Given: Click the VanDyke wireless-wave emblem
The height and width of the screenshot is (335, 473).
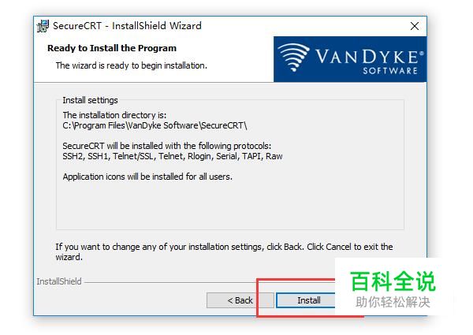Looking at the screenshot, I should click(293, 57).
